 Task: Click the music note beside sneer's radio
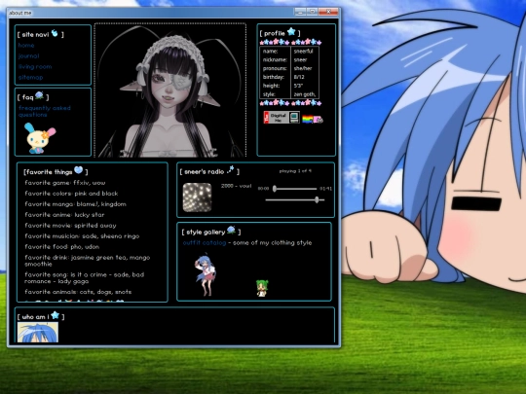tap(231, 169)
